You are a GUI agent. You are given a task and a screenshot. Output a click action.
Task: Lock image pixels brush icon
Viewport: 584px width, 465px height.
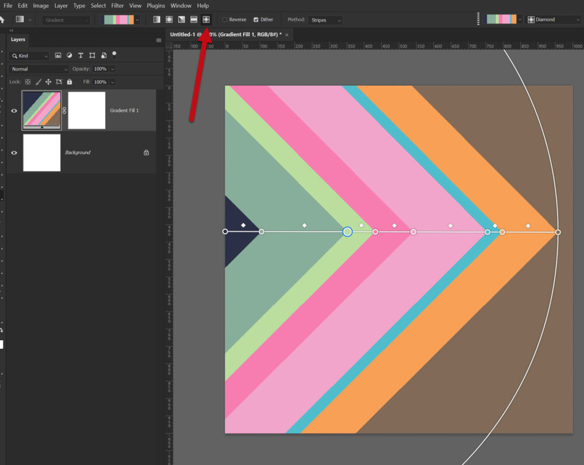39,82
